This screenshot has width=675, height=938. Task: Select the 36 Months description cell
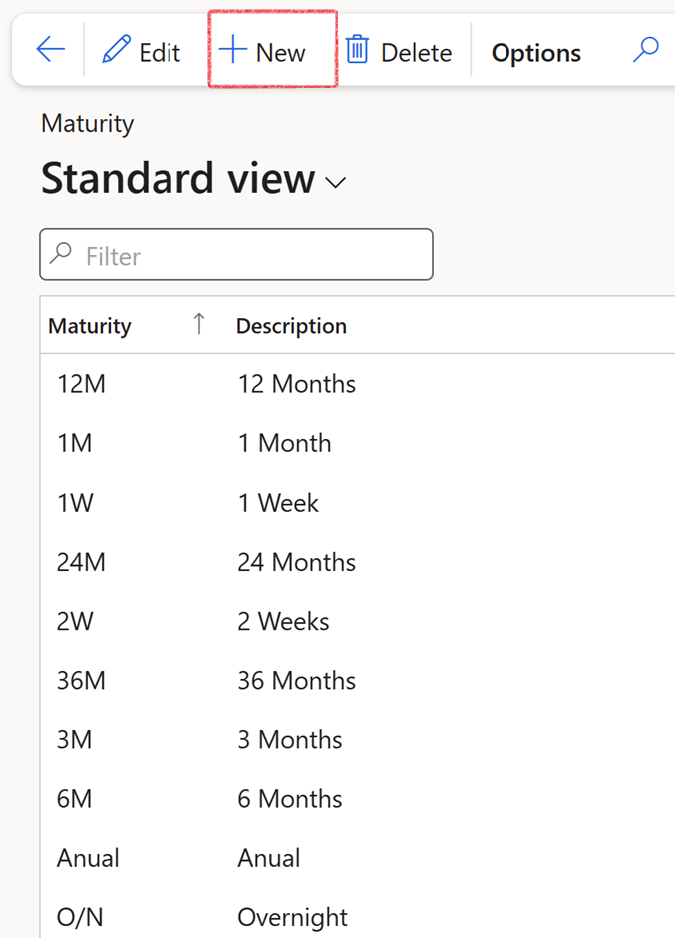[x=296, y=681]
